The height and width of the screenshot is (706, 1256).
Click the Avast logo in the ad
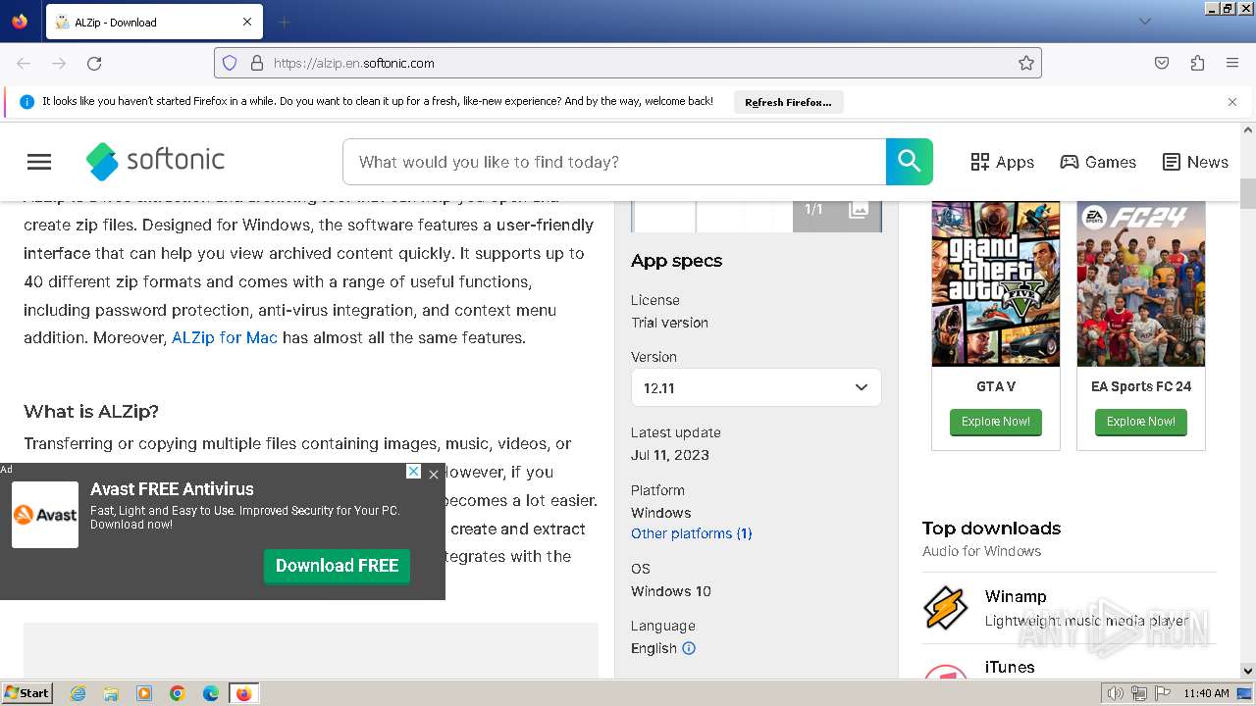point(45,515)
